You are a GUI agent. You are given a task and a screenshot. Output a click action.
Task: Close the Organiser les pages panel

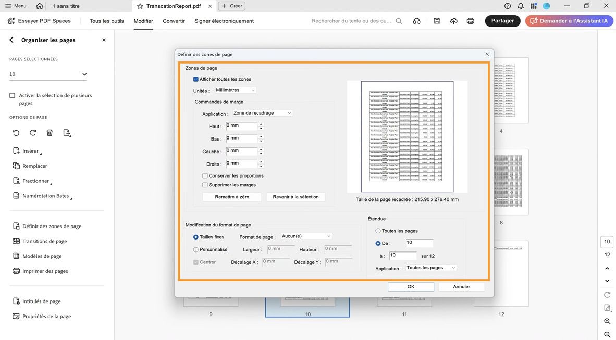pyautogui.click(x=104, y=40)
